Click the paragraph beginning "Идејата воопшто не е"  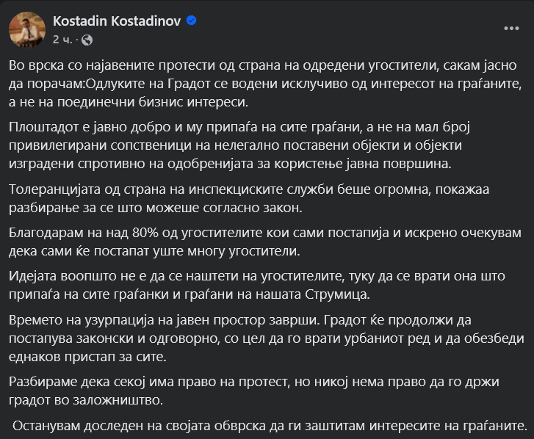(264, 286)
